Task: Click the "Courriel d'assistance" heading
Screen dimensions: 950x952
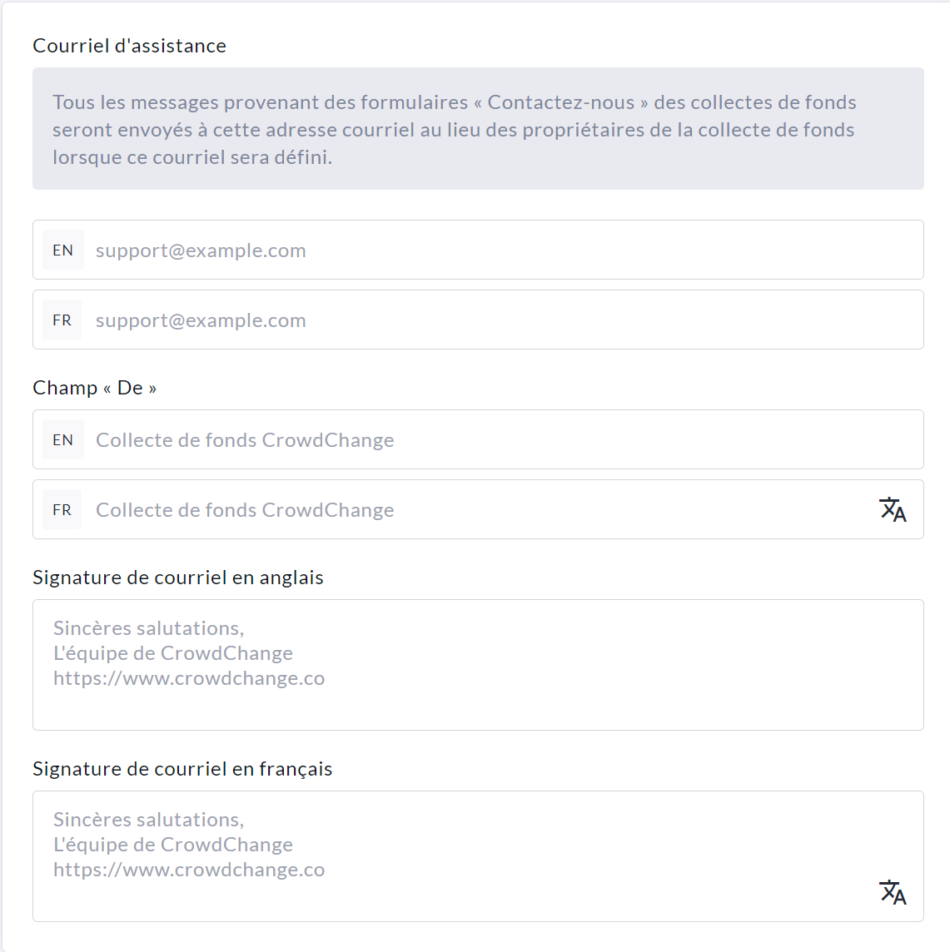Action: (x=129, y=46)
